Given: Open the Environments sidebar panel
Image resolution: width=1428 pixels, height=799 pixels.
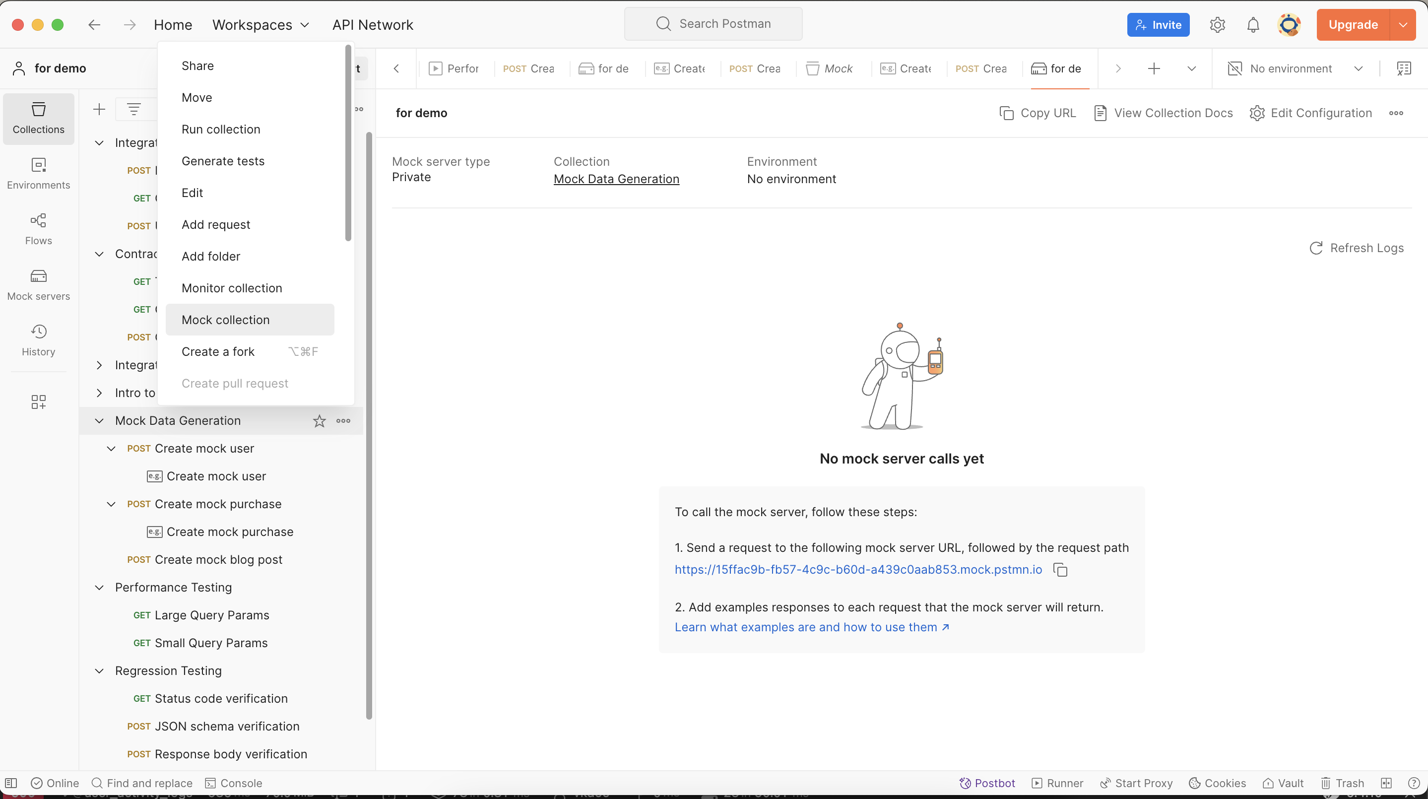Looking at the screenshot, I should tap(38, 174).
